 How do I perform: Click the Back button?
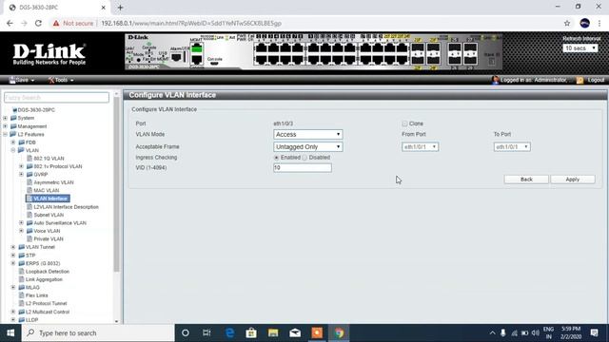point(526,180)
